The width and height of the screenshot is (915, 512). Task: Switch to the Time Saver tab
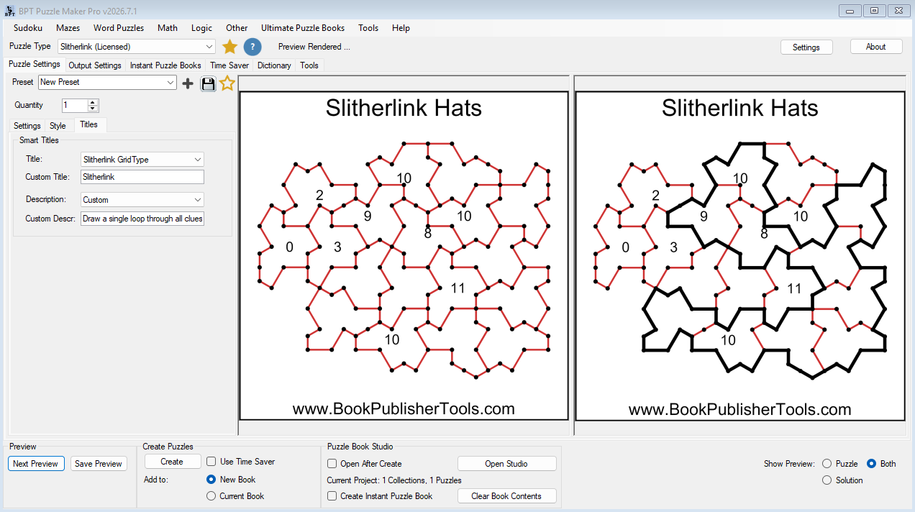pyautogui.click(x=229, y=65)
